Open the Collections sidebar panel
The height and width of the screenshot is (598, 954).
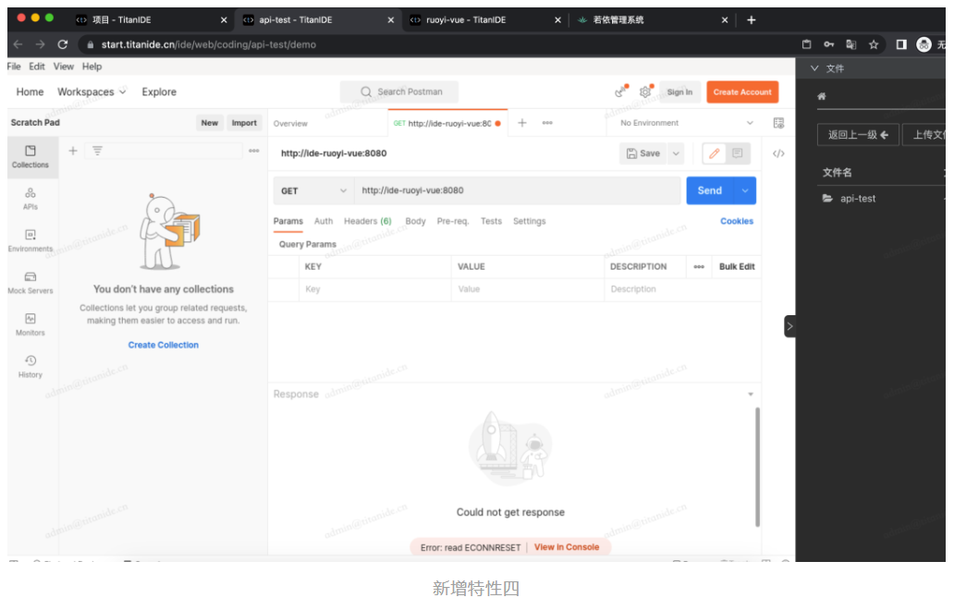click(x=31, y=157)
